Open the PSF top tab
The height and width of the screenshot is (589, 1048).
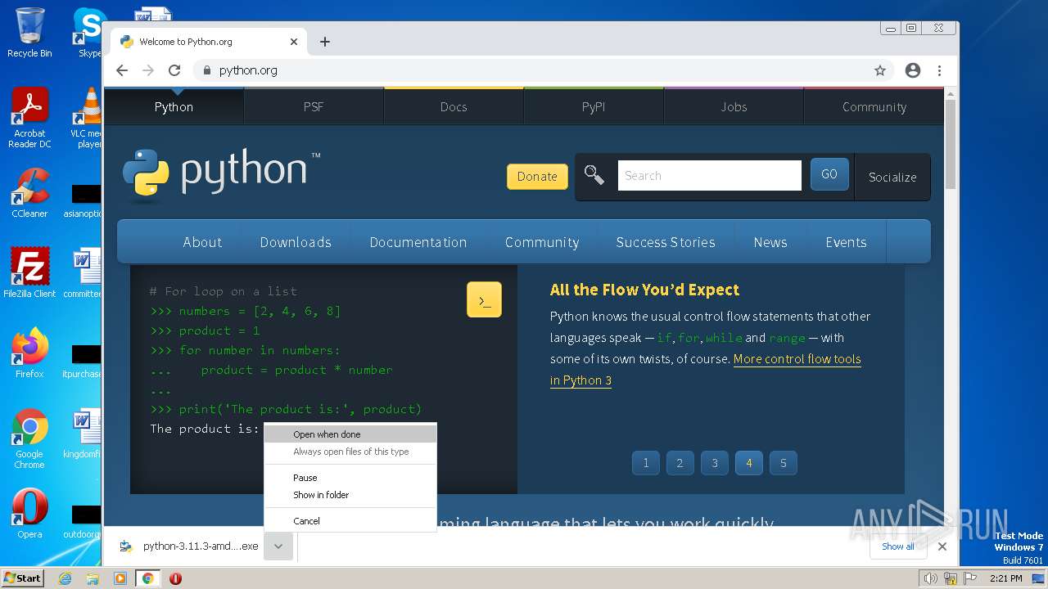pos(314,106)
